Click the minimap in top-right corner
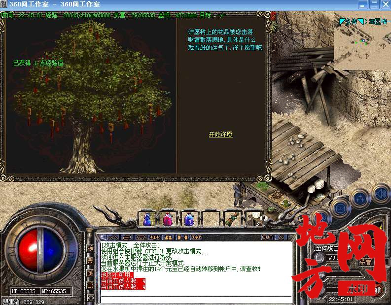This screenshot has width=391, height=305. (x=362, y=40)
